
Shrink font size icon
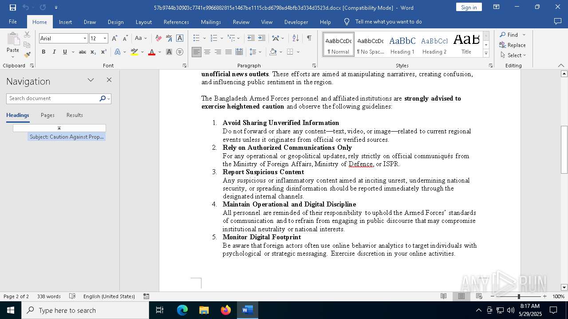pos(125,39)
